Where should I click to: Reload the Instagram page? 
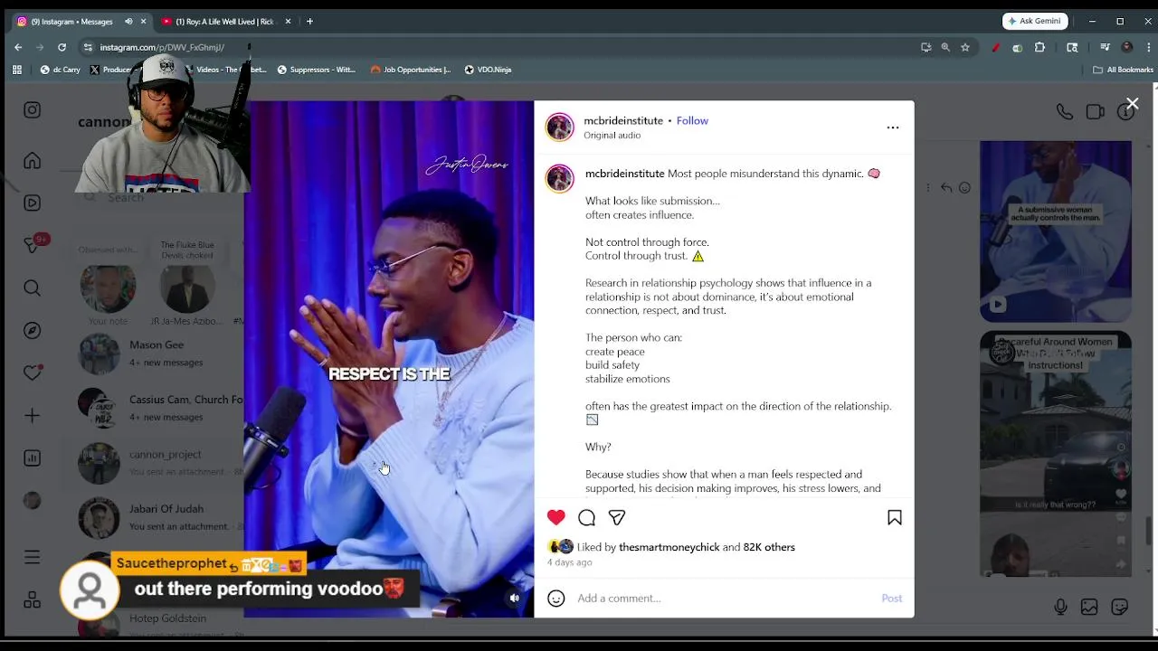pos(62,47)
